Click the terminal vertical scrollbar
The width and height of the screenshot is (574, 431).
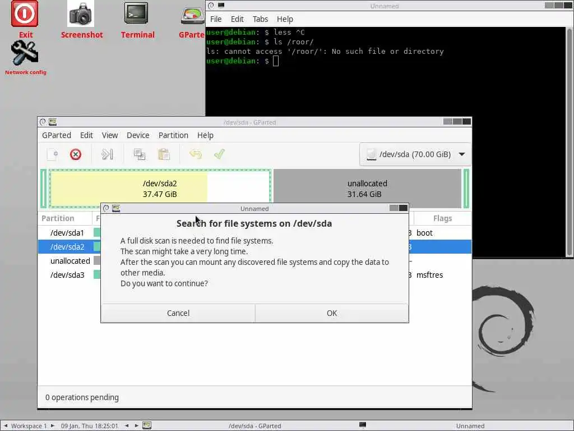click(x=570, y=141)
